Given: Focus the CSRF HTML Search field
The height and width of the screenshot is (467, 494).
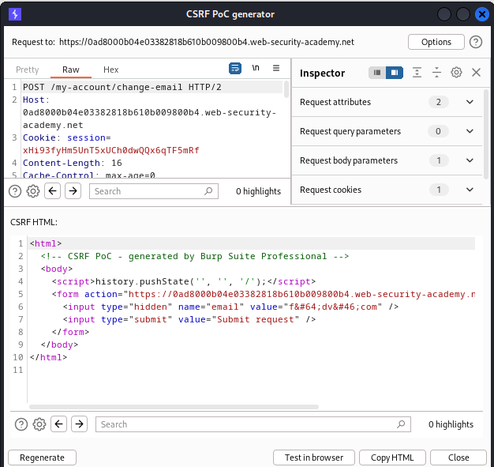Looking at the screenshot, I should pyautogui.click(x=253, y=424).
